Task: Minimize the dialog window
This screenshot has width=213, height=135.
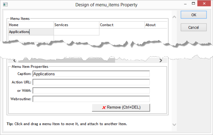Action: click(x=185, y=4)
